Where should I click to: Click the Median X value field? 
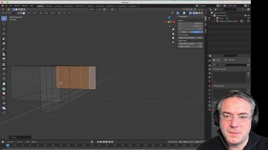coord(191,23)
